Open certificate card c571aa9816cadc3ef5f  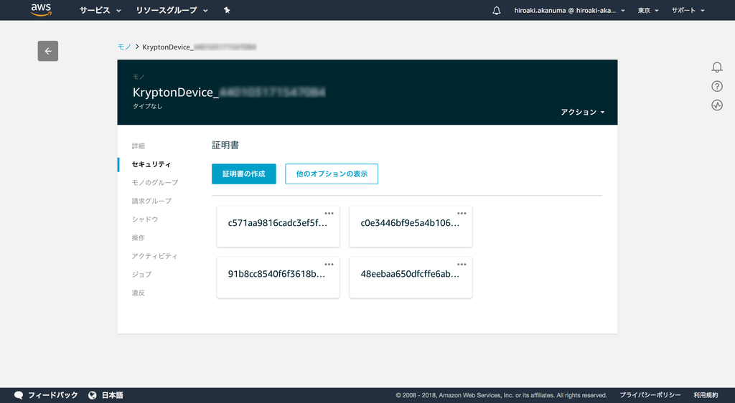point(278,227)
